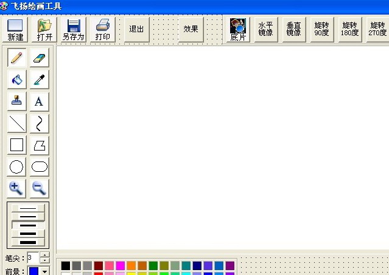
Task: Click the 另存为 floppy disk icon
Action: [x=74, y=30]
